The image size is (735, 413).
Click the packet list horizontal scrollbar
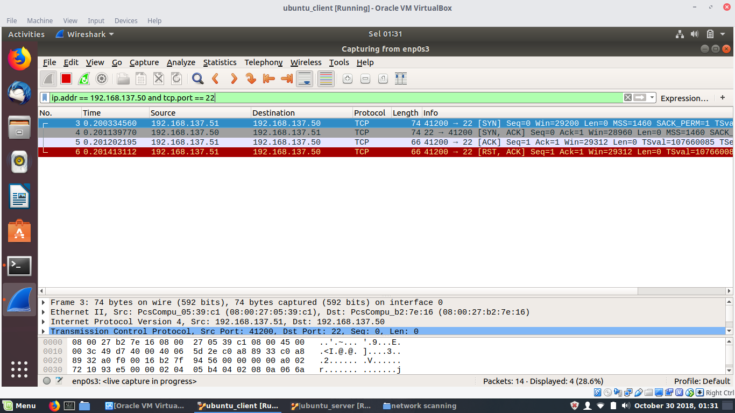pyautogui.click(x=341, y=291)
